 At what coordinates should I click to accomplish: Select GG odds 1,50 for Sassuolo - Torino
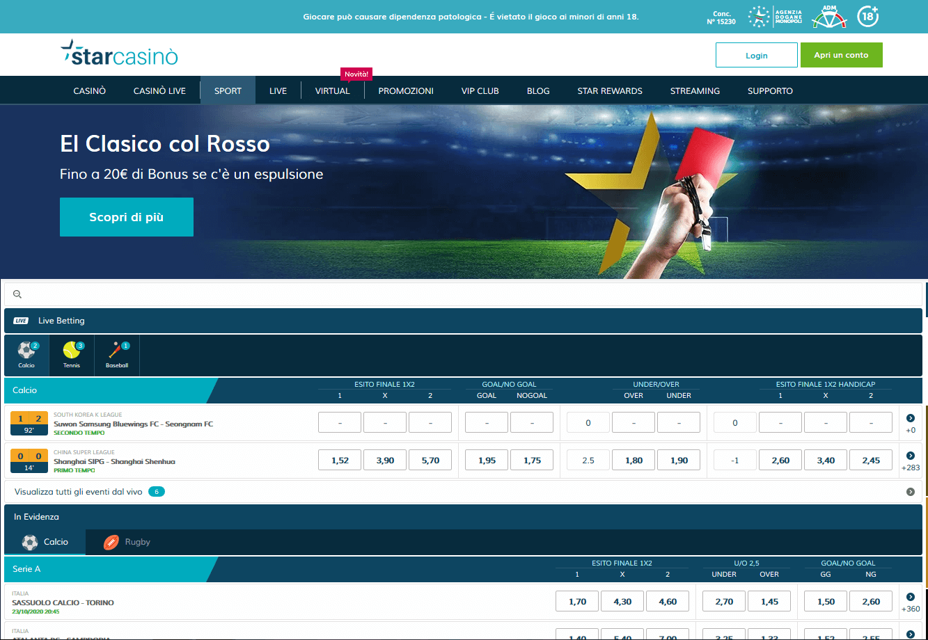[826, 602]
